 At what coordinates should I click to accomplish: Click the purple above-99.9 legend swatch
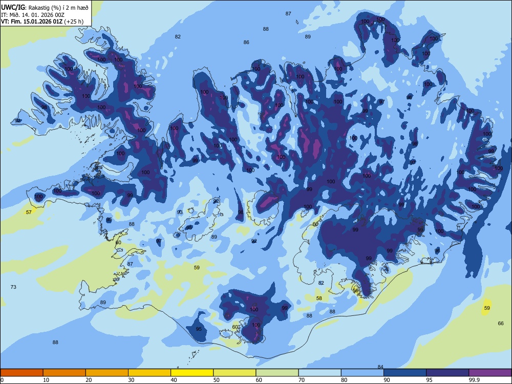coord(490,373)
